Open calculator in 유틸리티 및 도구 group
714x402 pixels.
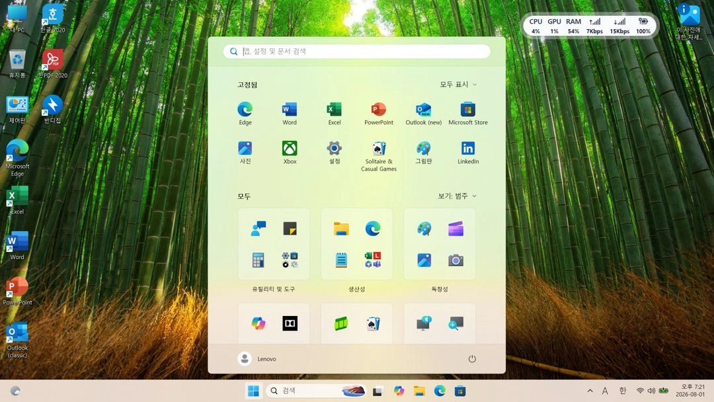coord(258,260)
